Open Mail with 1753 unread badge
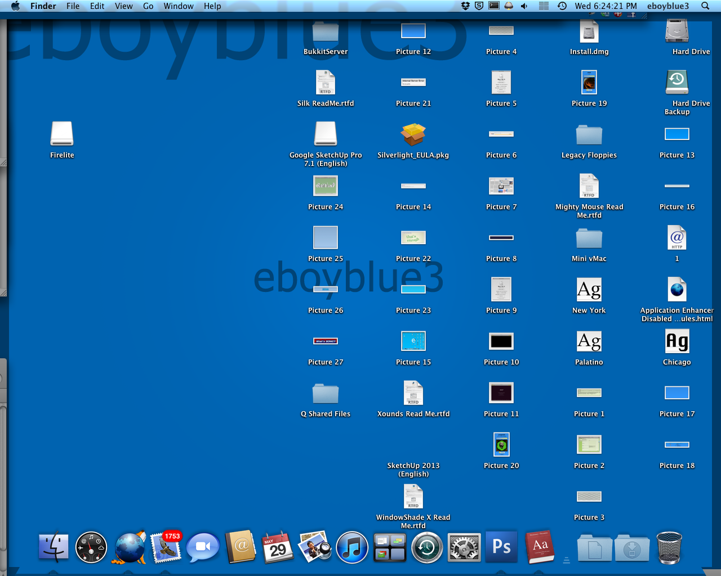This screenshot has width=721, height=576. pyautogui.click(x=166, y=547)
